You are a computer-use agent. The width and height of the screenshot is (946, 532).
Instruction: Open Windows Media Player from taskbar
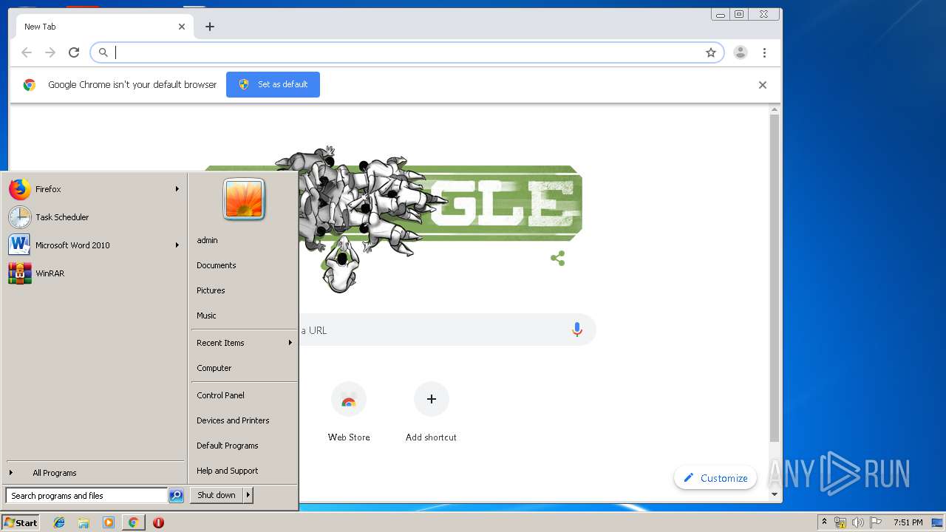109,522
